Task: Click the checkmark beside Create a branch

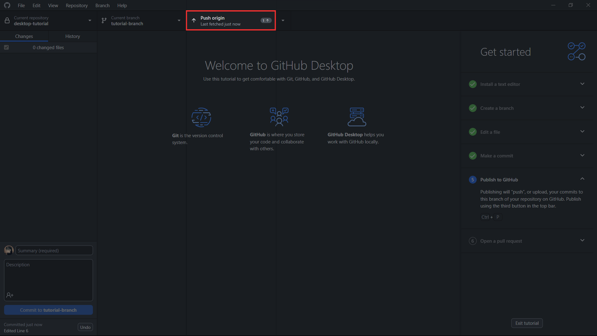Action: [x=472, y=108]
